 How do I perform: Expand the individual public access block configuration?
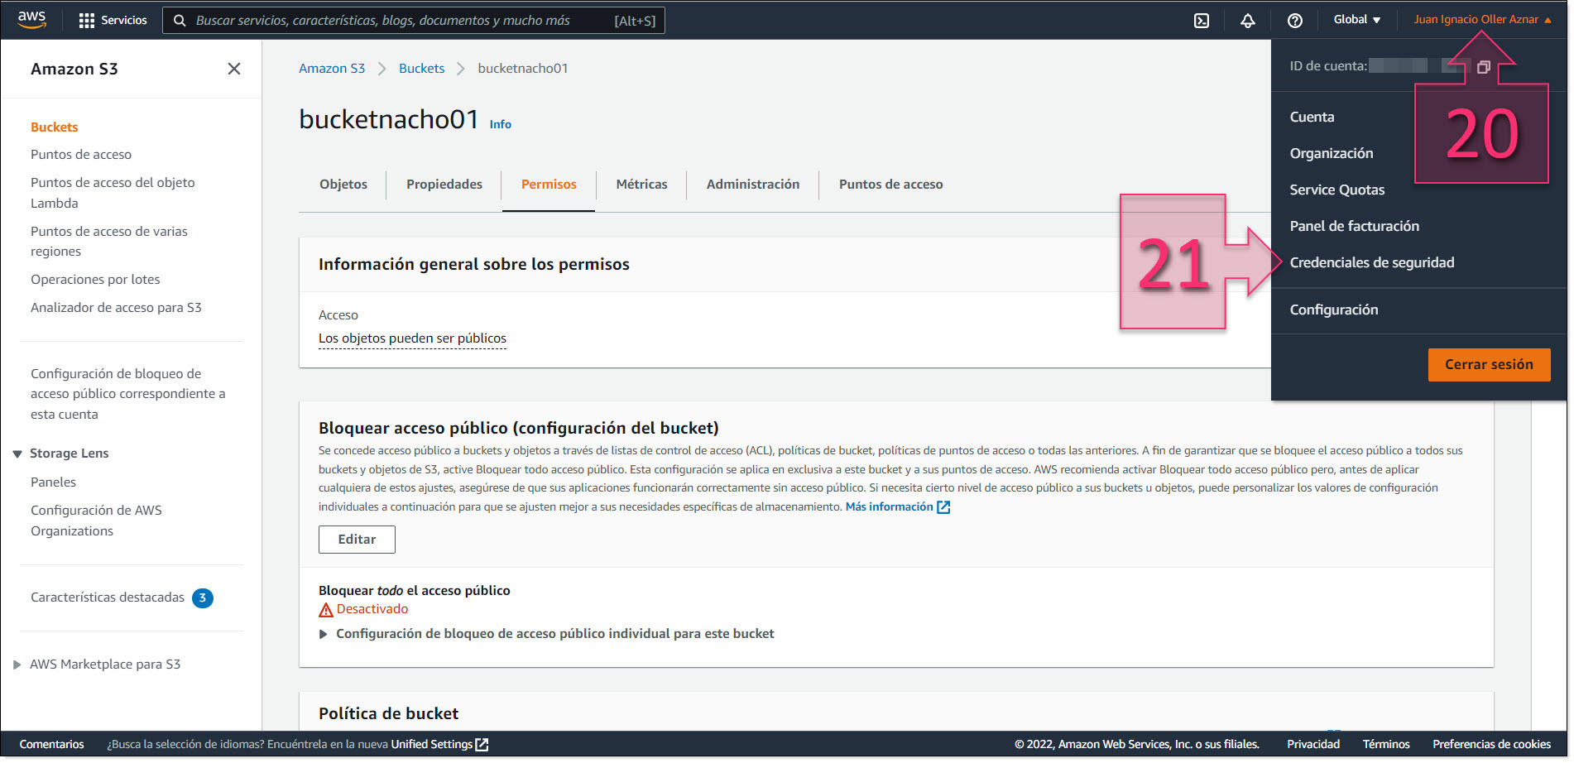tap(324, 633)
